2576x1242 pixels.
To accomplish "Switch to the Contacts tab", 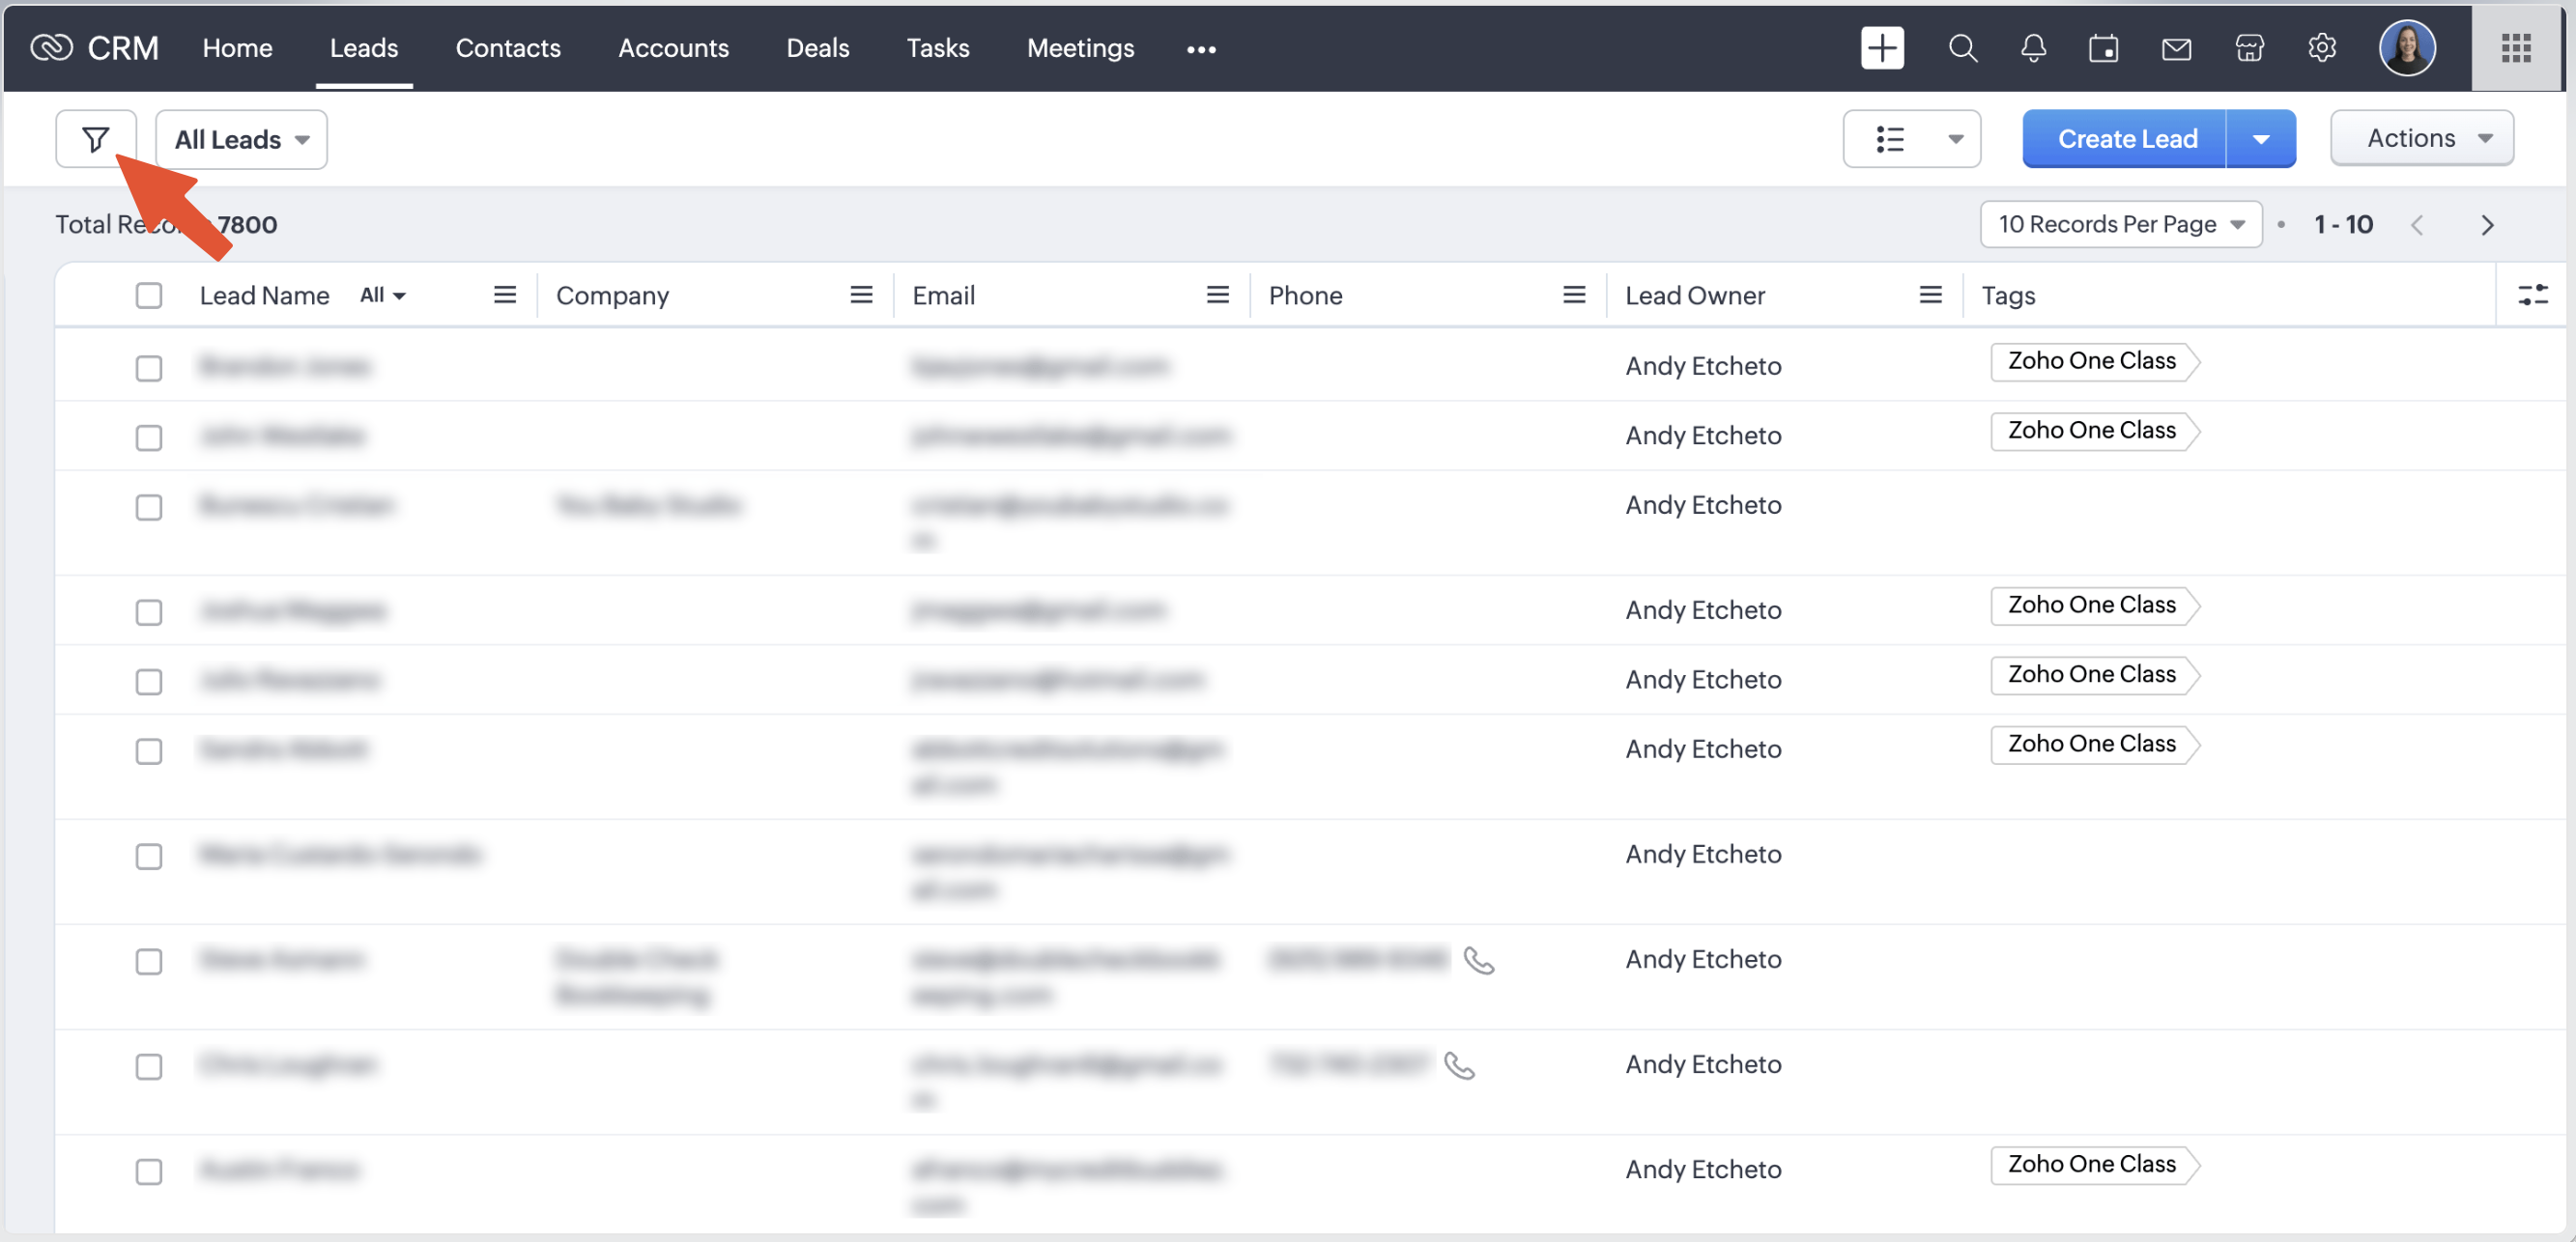I will coord(507,48).
